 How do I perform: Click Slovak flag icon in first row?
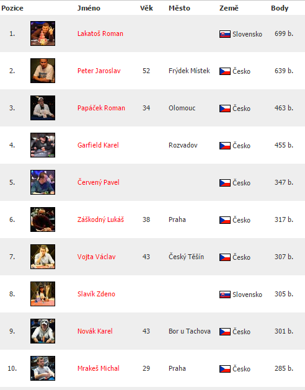tap(225, 34)
